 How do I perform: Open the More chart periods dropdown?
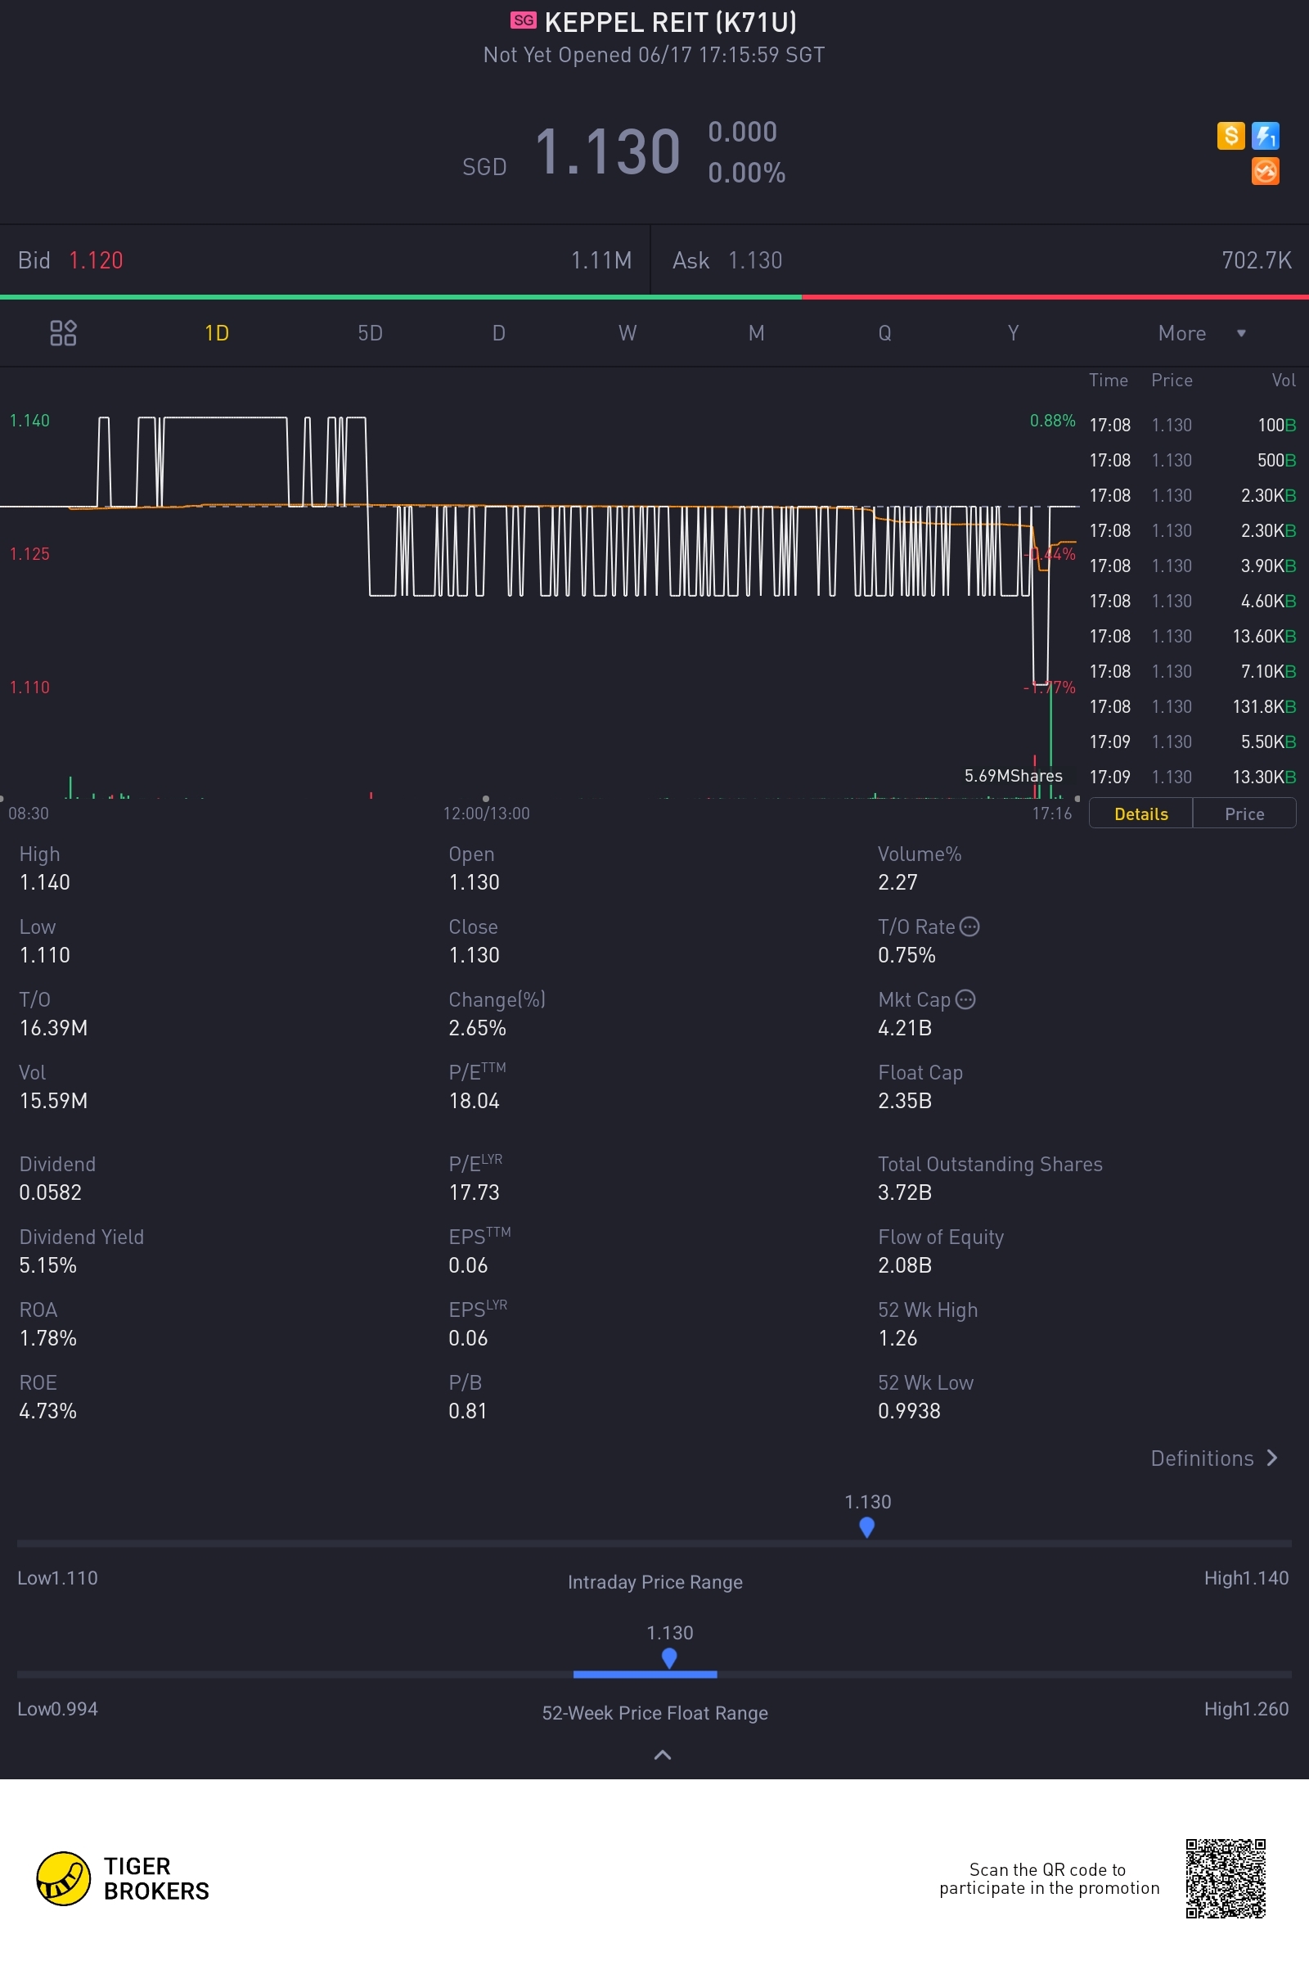click(x=1200, y=333)
